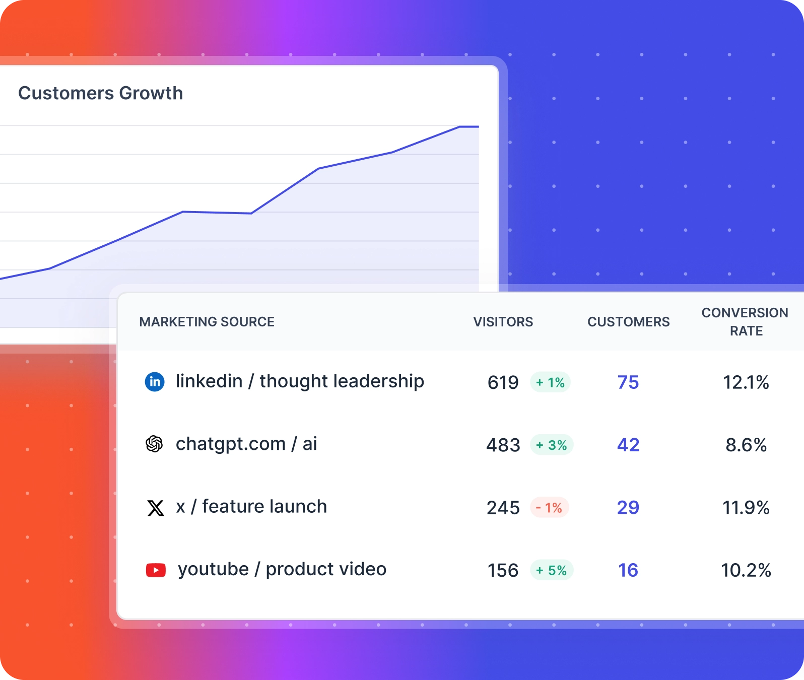Sort by Conversion Rate header

(x=745, y=322)
